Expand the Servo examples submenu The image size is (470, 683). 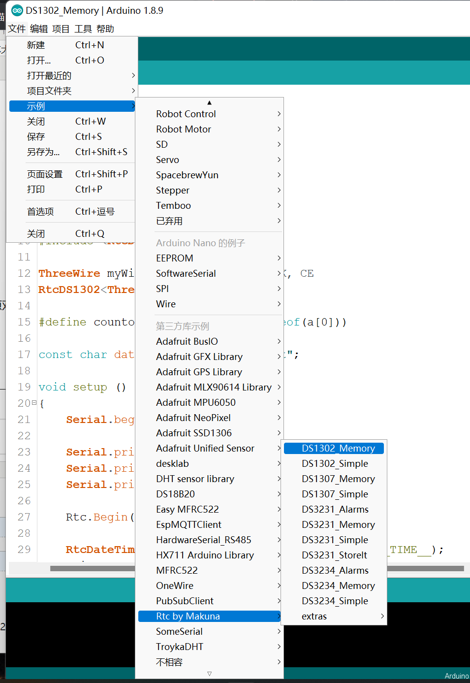point(209,160)
